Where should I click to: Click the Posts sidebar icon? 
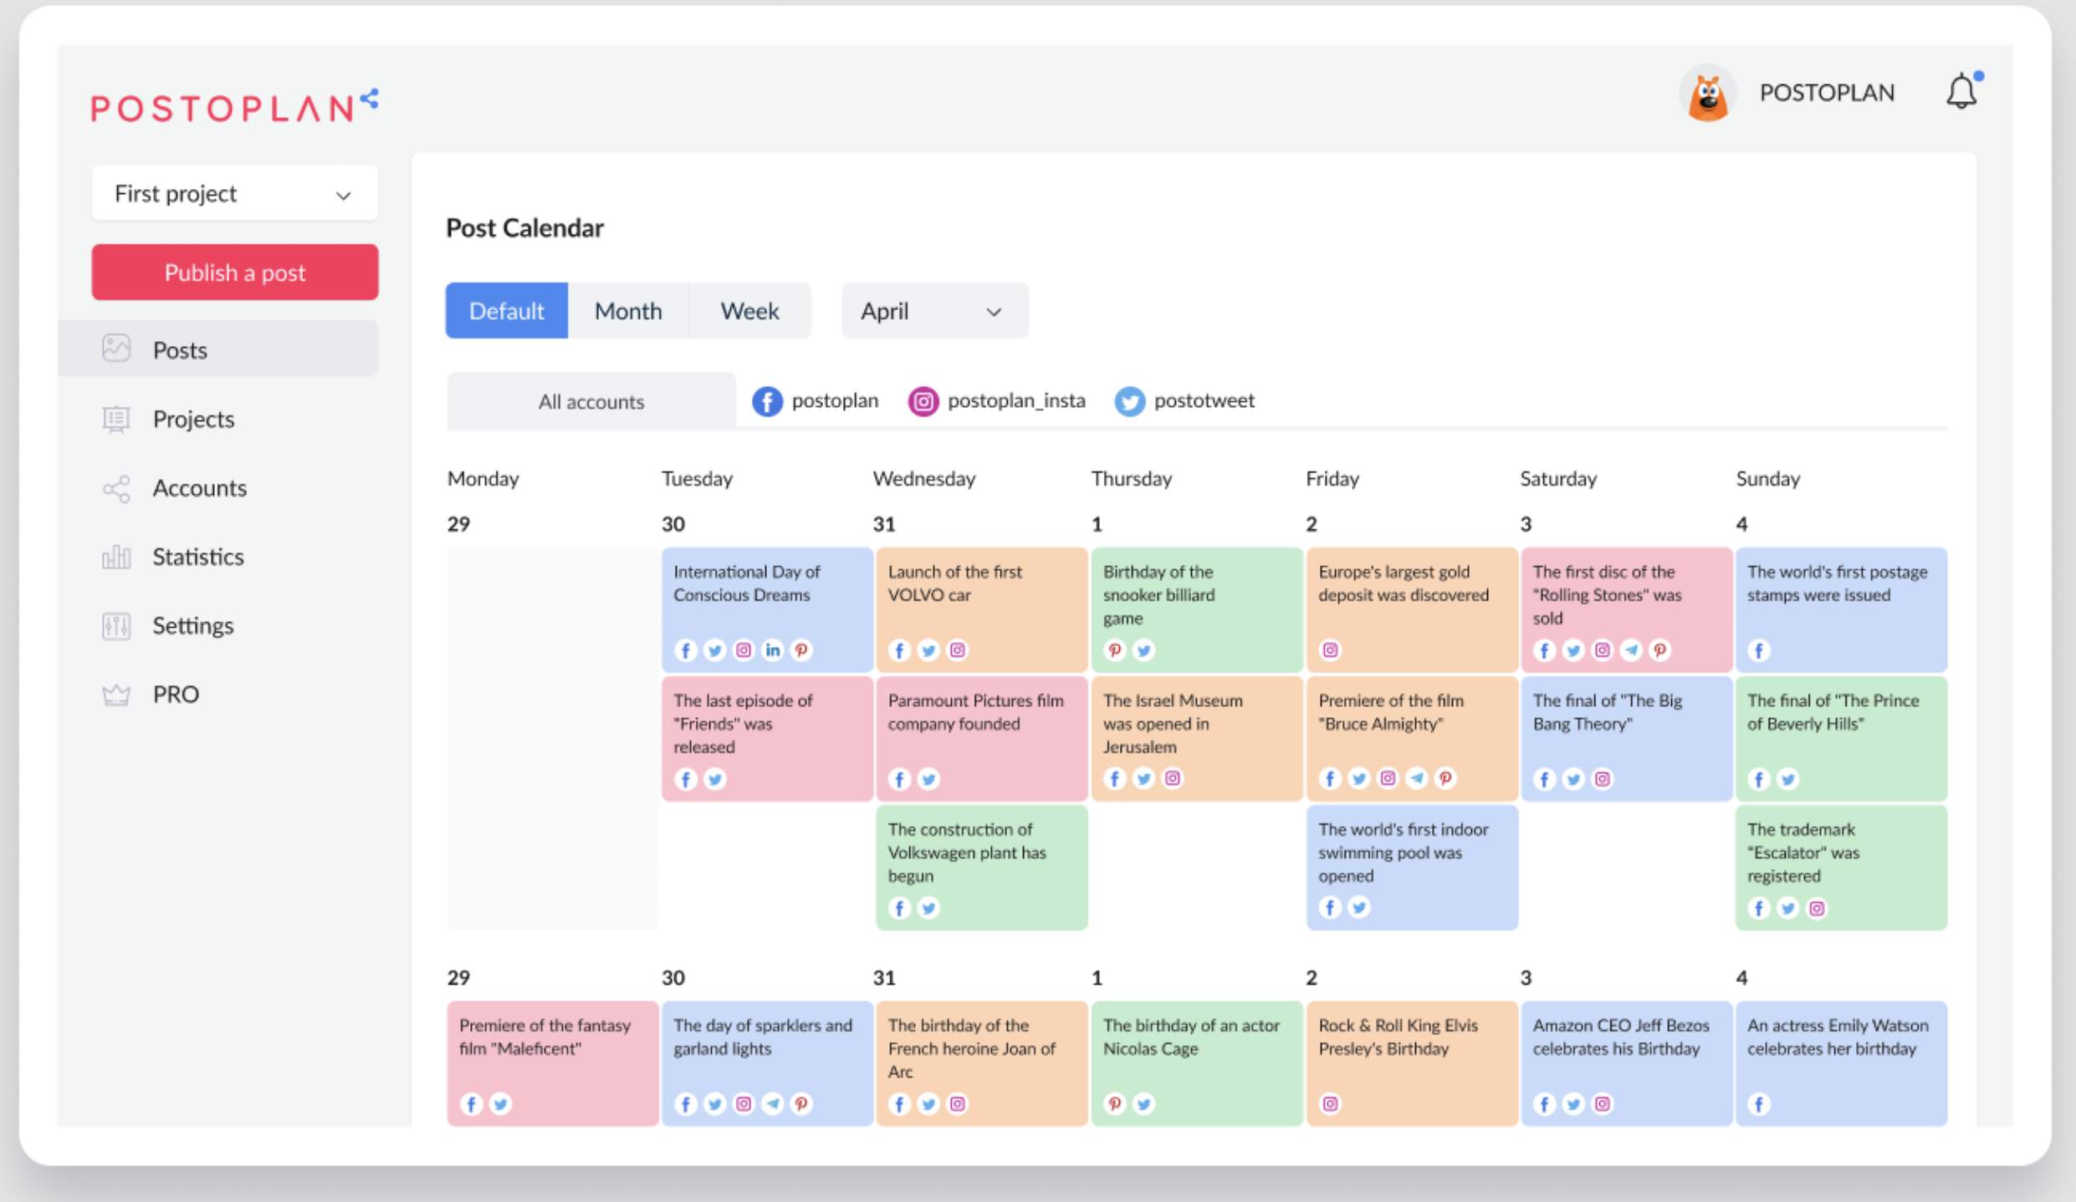(116, 349)
